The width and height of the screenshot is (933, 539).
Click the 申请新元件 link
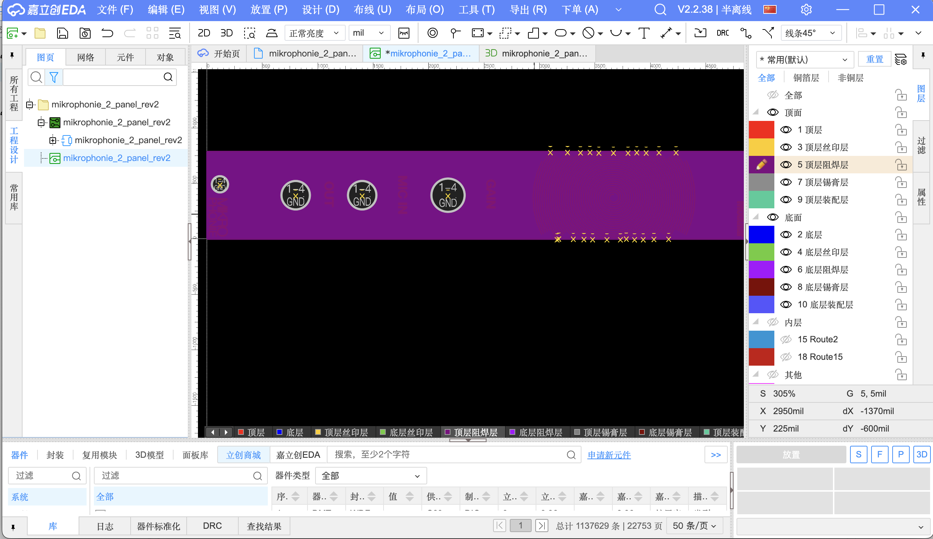tap(609, 455)
